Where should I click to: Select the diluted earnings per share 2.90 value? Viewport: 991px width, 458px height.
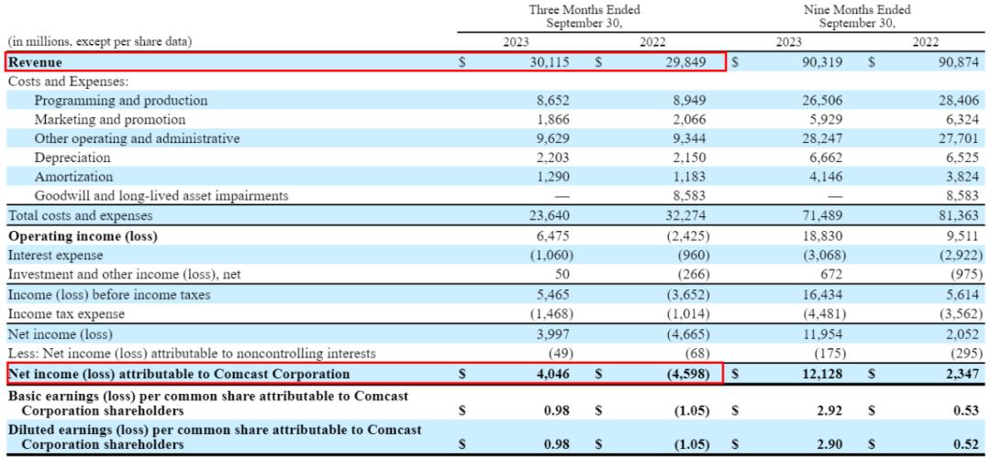pos(828,444)
